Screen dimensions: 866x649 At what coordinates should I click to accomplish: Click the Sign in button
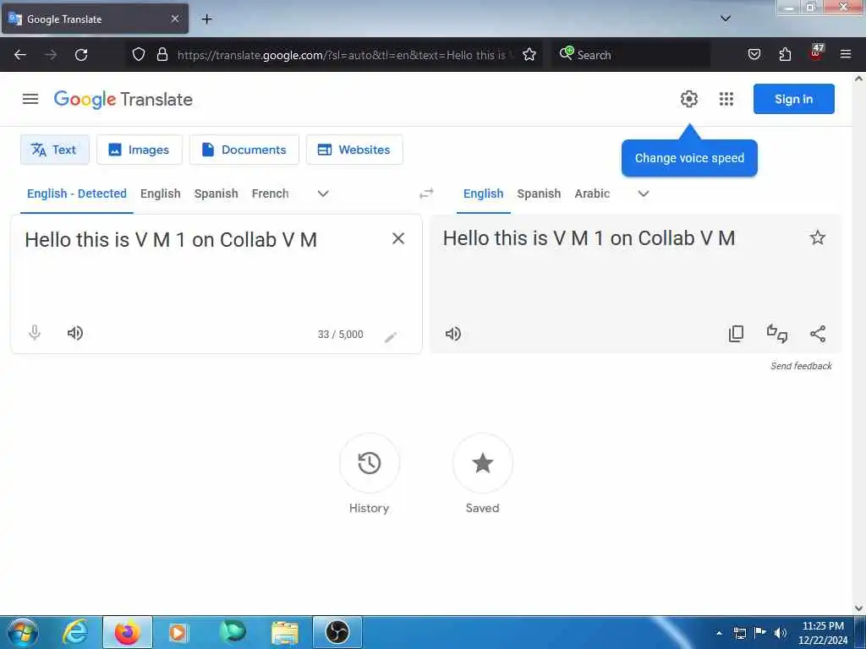[793, 99]
